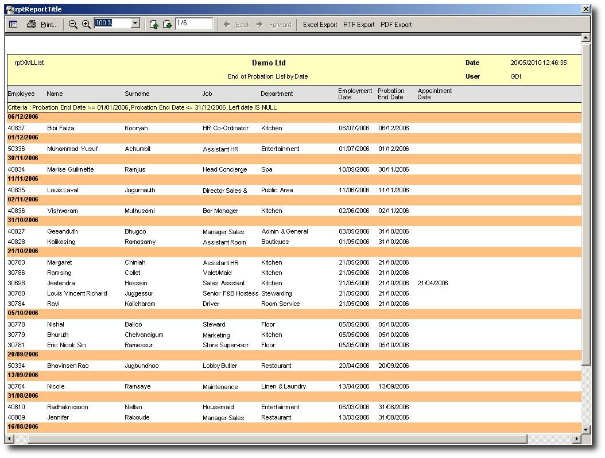Click the RTF Export button
605x458 pixels.
(x=359, y=25)
